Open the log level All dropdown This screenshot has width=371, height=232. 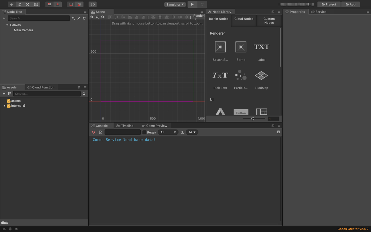coord(168,132)
